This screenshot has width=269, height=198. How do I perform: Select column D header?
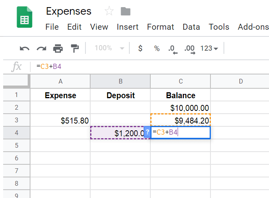(x=240, y=82)
